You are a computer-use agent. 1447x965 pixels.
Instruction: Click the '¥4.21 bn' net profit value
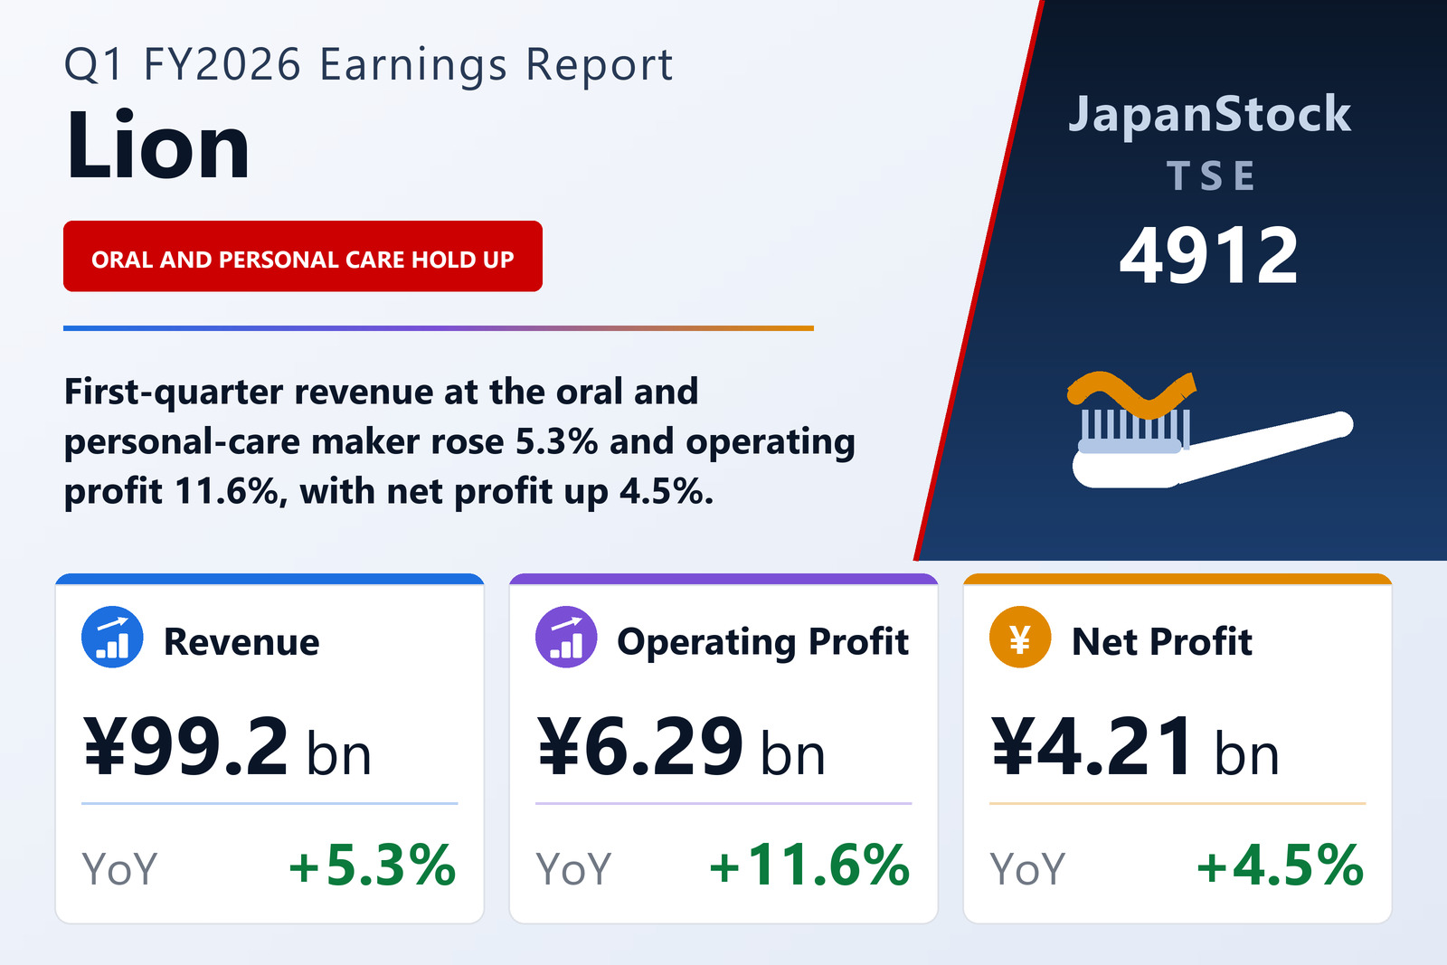[1135, 747]
